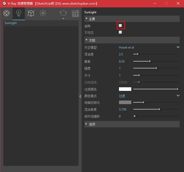The image size is (184, 172).
Task: Click the 臭氧 value field 0.35
Action: pos(122,62)
